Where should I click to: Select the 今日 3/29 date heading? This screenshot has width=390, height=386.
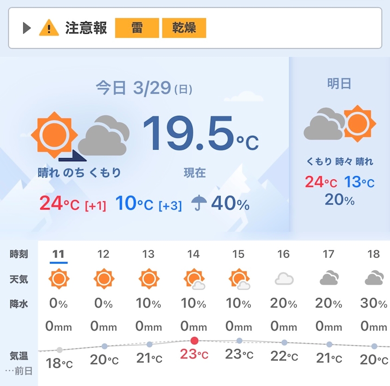pos(143,88)
